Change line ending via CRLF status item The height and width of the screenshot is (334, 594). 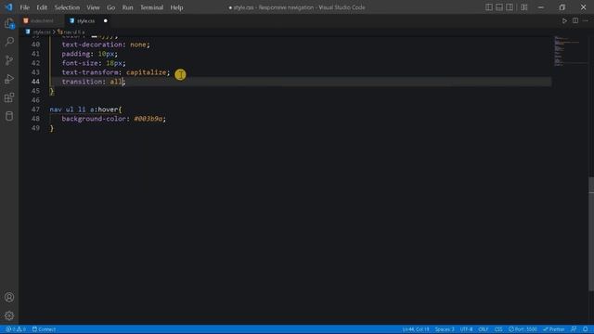(x=483, y=329)
